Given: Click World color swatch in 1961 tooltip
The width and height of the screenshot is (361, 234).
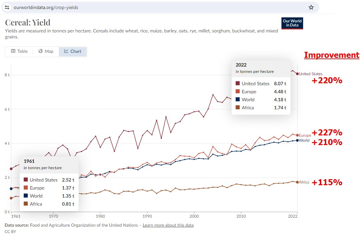Looking at the screenshot, I should (x=25, y=196).
